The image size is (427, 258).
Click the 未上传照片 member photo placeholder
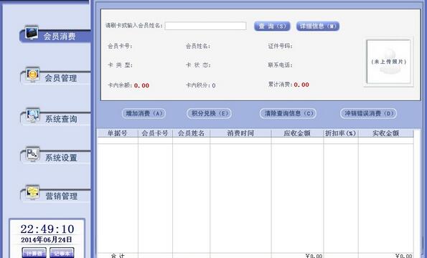pyautogui.click(x=388, y=62)
